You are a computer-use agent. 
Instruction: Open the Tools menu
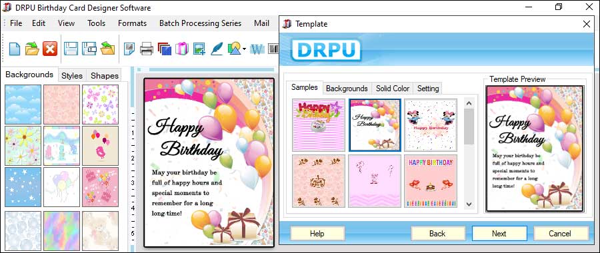point(96,23)
